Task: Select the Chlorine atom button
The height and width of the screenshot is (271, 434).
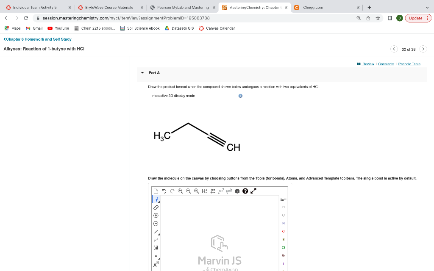Action: pyautogui.click(x=283, y=247)
